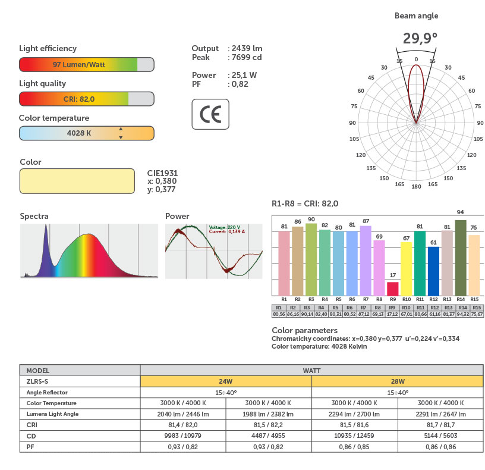Click the pale yellow Color swatch
The width and height of the screenshot is (485, 470).
[x=77, y=181]
